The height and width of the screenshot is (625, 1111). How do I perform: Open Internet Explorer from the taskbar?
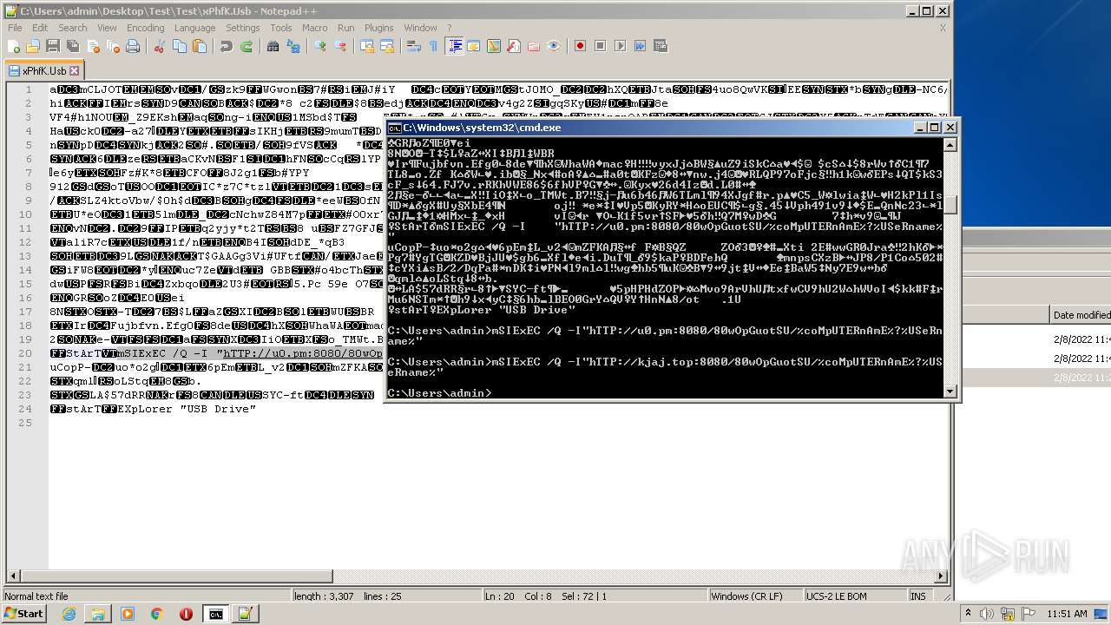(x=69, y=614)
